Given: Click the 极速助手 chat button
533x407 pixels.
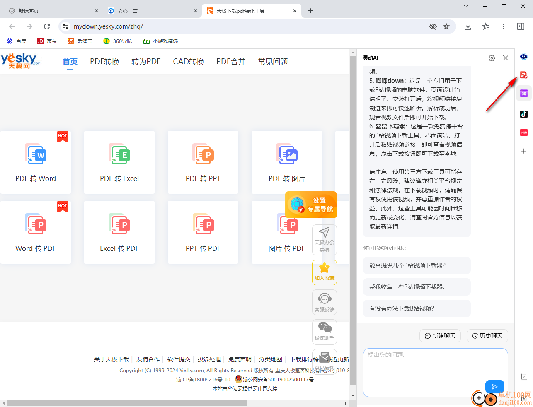Looking at the screenshot, I should click(324, 332).
